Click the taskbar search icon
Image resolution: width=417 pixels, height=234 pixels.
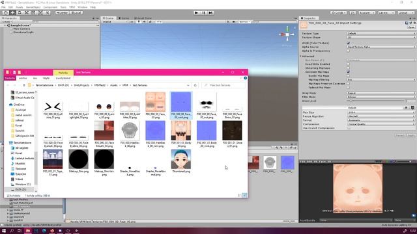coord(12,231)
